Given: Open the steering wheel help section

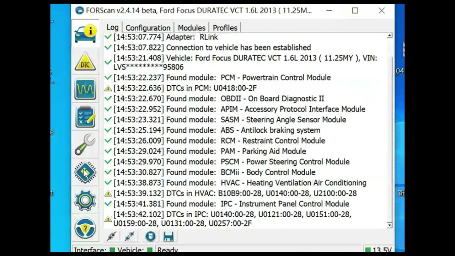Looking at the screenshot, I should tap(85, 228).
